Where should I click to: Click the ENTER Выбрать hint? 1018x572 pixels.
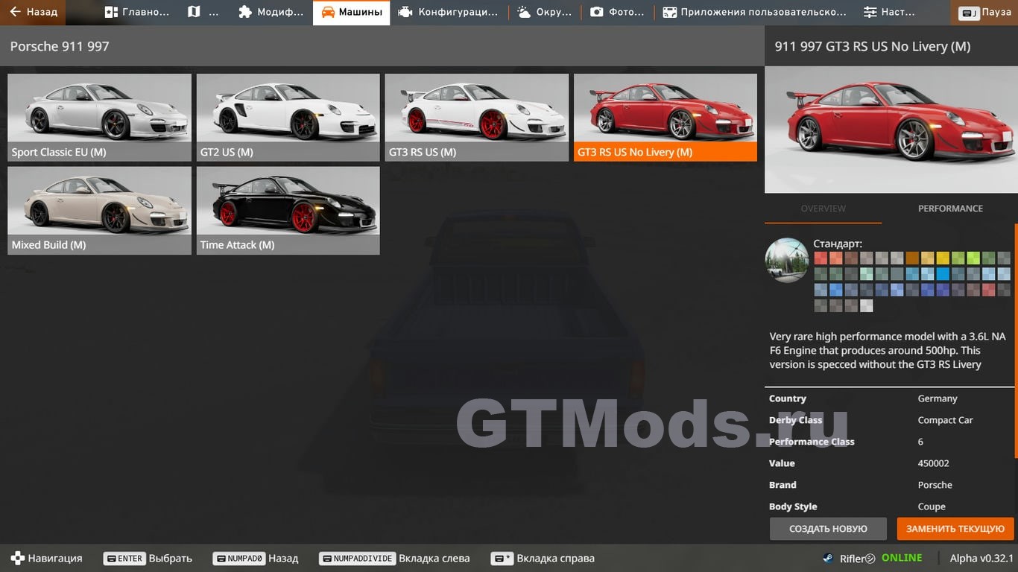click(x=147, y=558)
